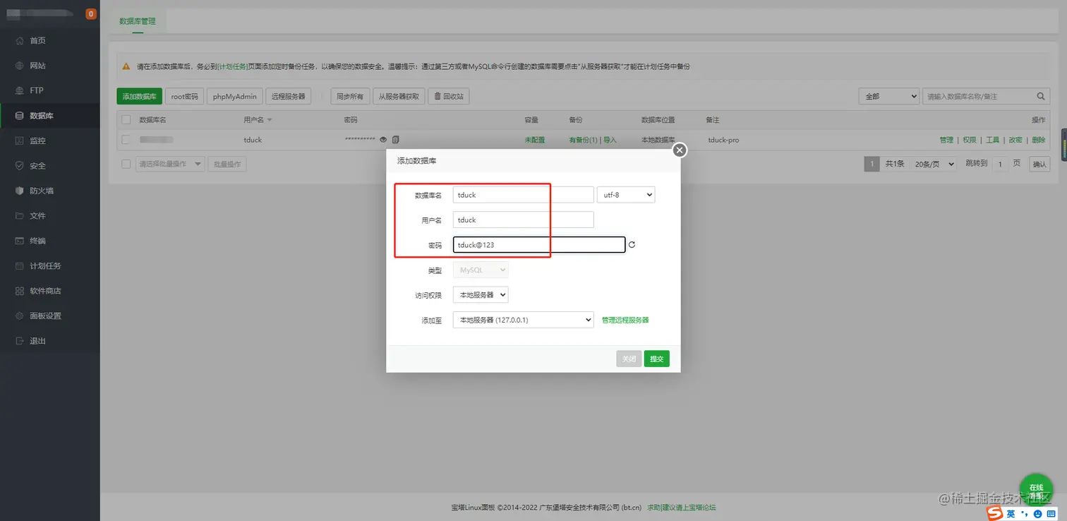Click the 终端 terminal icon
The height and width of the screenshot is (521, 1067).
tap(20, 241)
